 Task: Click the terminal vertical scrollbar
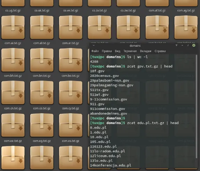coord(197,107)
